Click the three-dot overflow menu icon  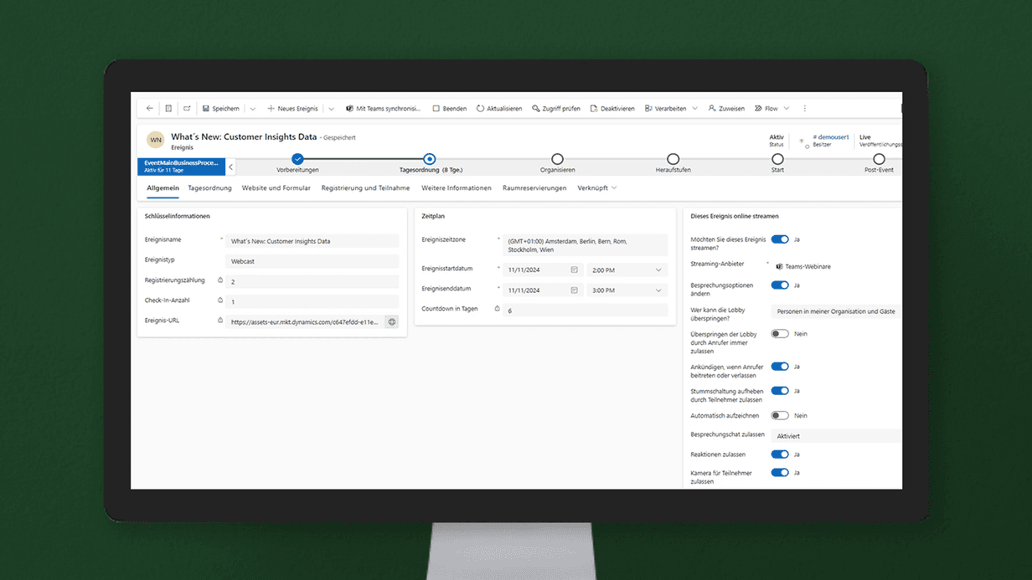[x=805, y=109]
